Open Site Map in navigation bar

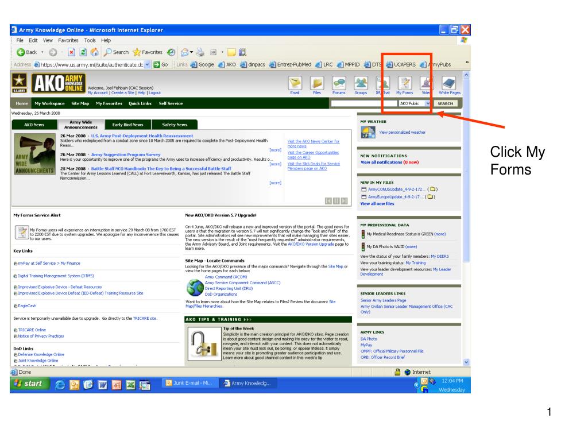click(80, 103)
